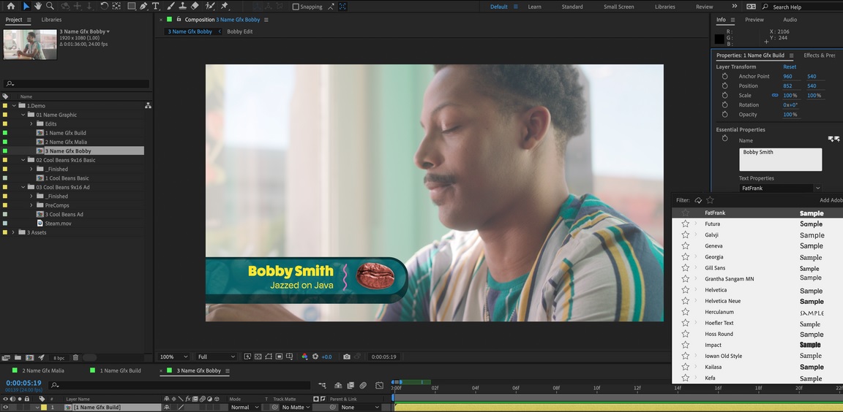843x412 pixels.
Task: Switch to the Libraries panel tab
Action: 51,20
